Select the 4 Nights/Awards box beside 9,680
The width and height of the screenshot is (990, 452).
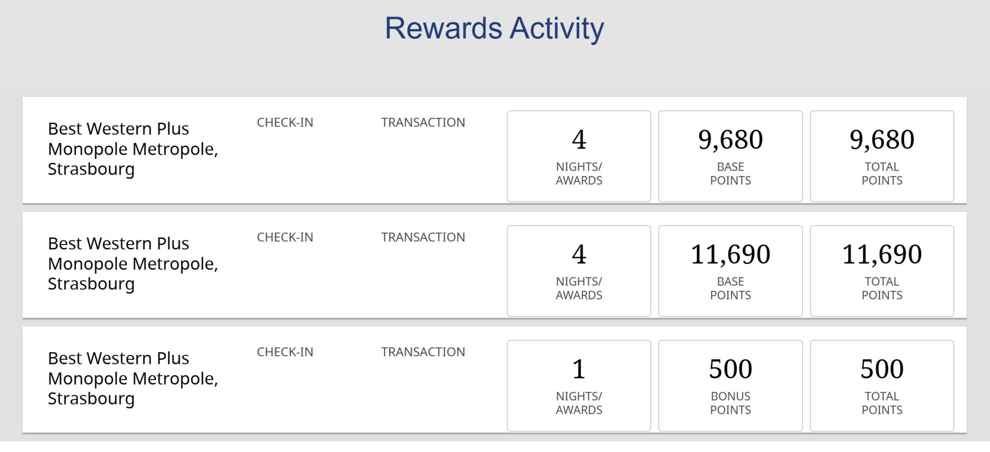pos(579,156)
